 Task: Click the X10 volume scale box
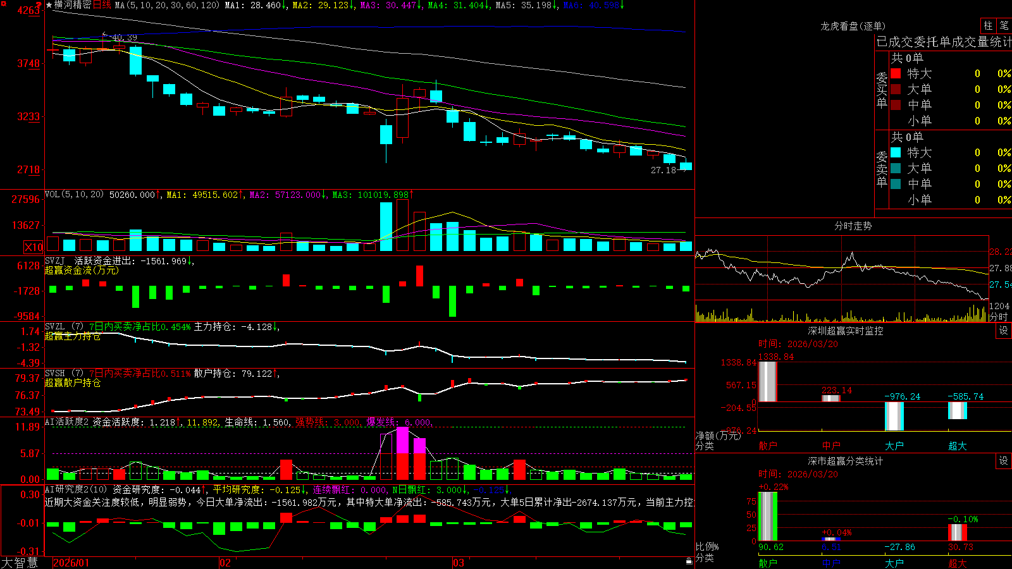point(34,247)
